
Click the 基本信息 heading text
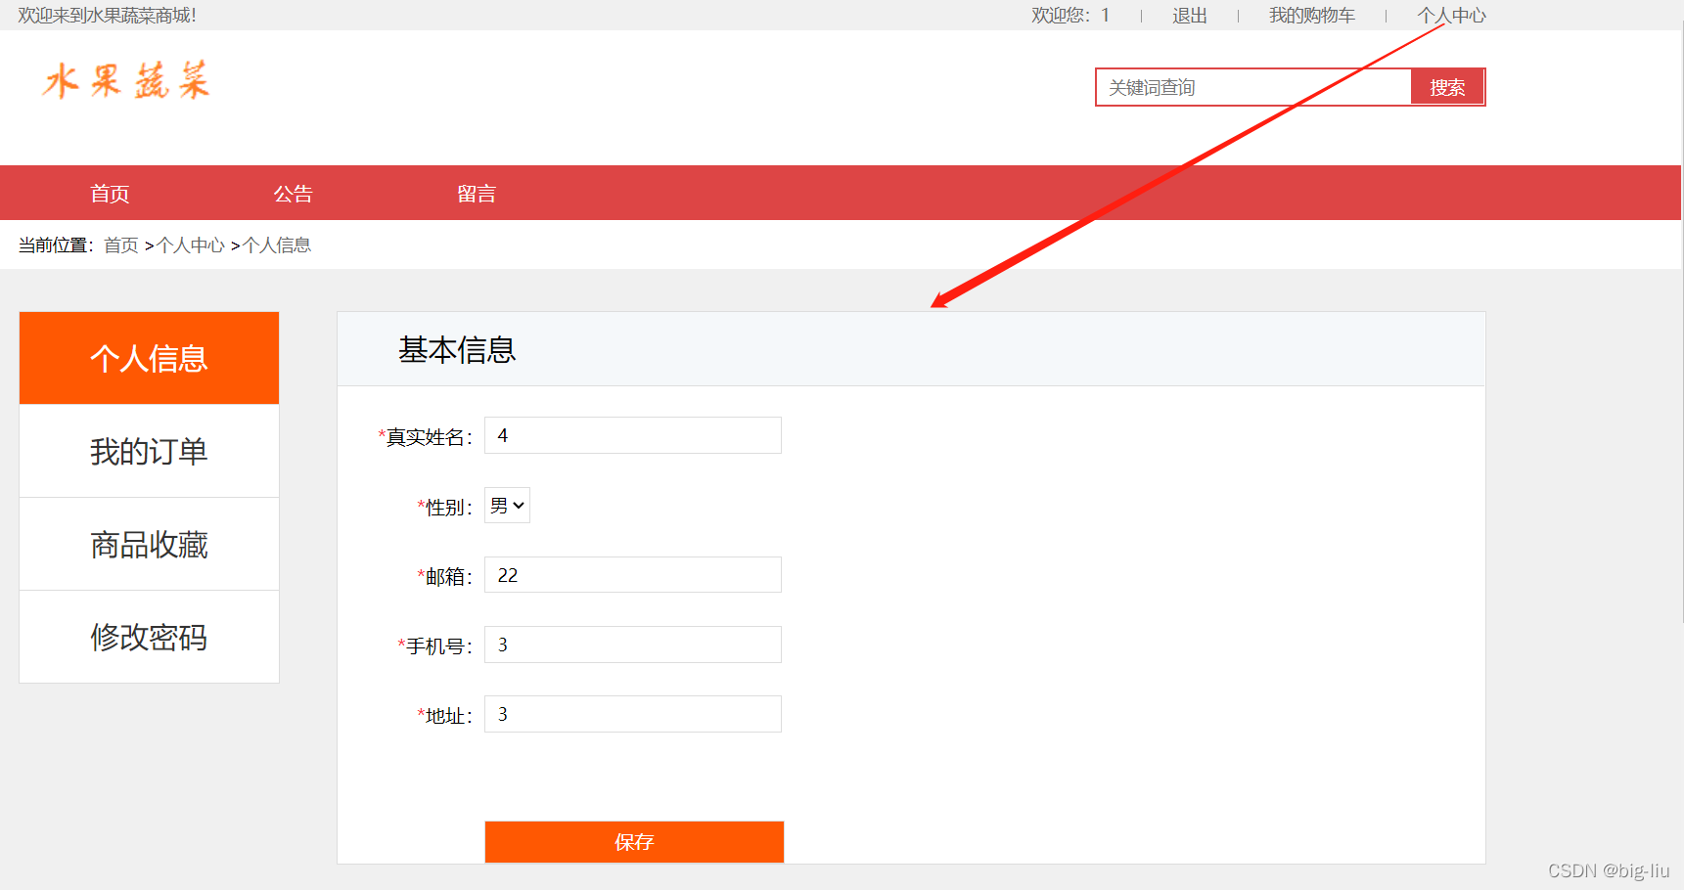(x=457, y=350)
